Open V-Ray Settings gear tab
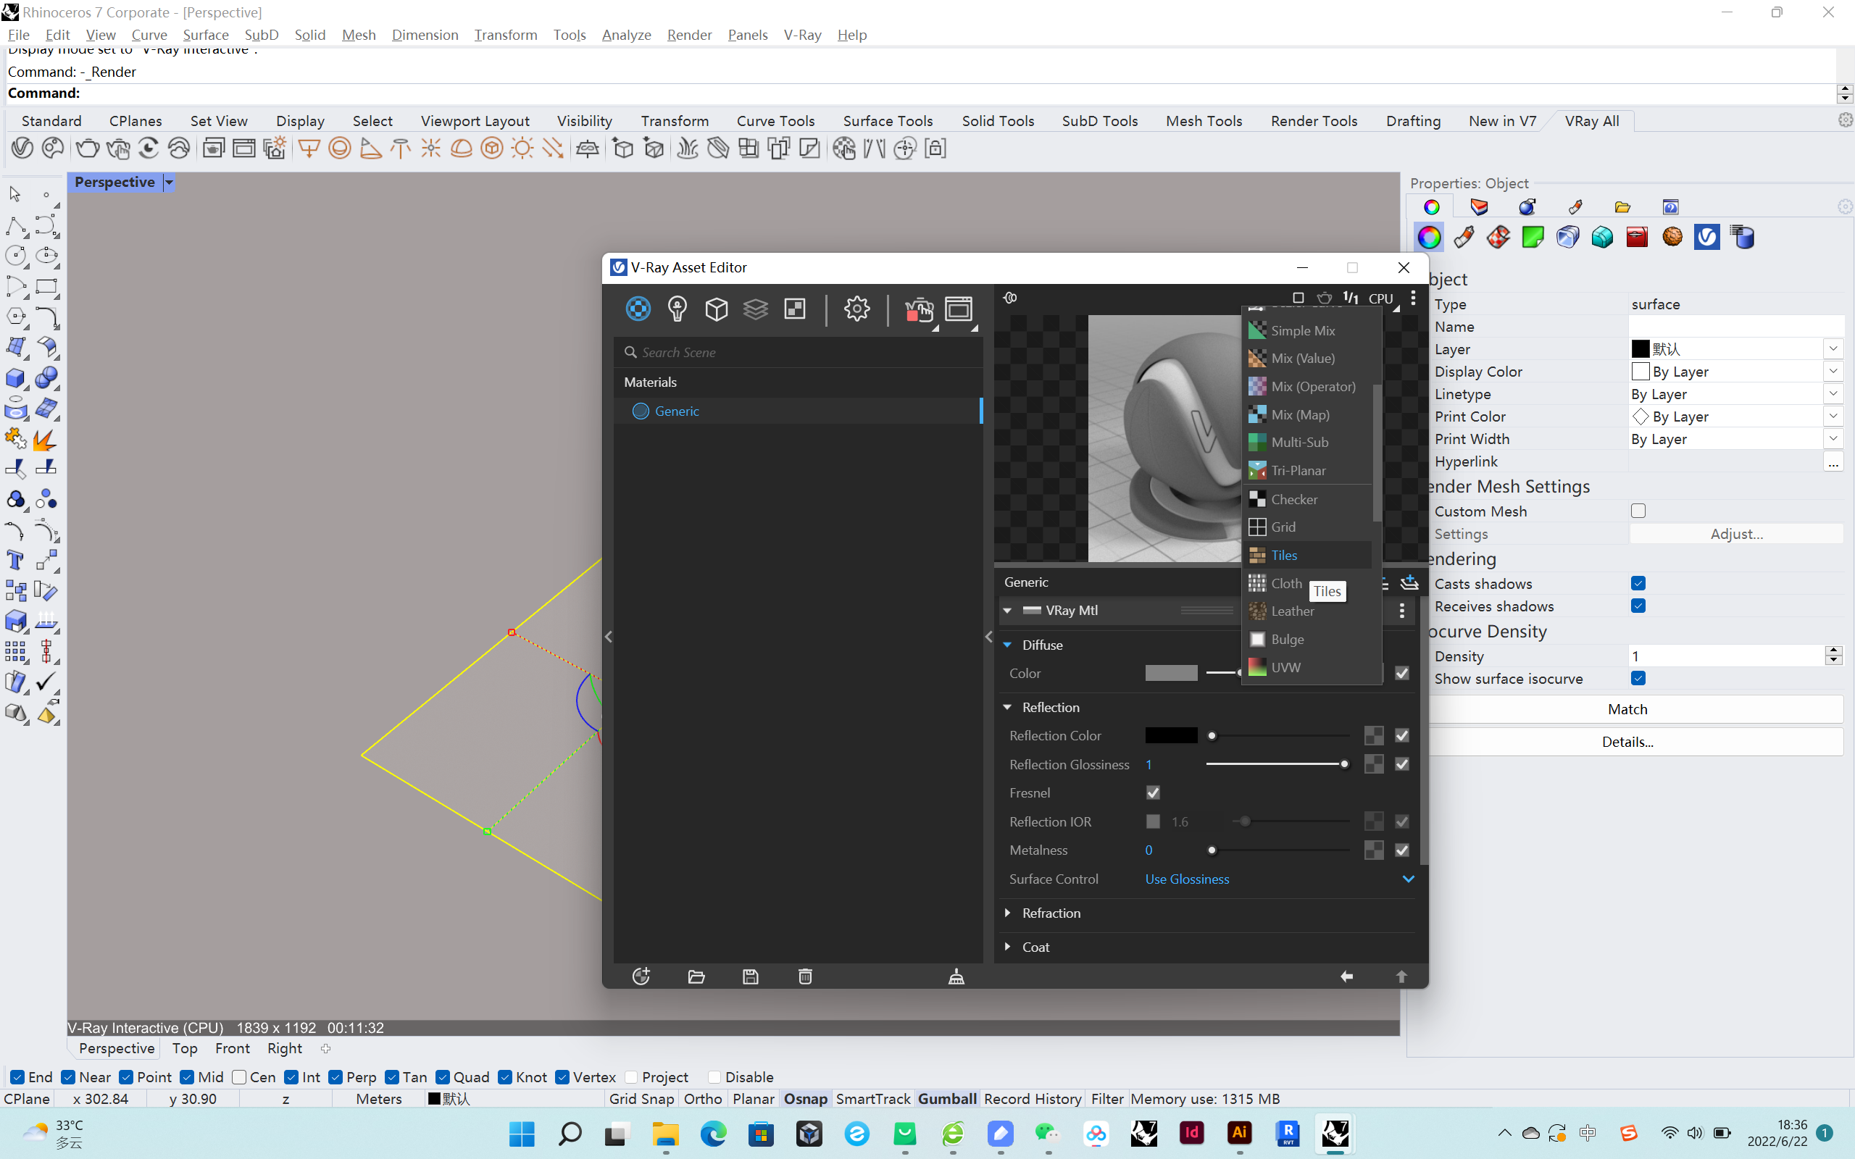This screenshot has height=1159, width=1855. tap(856, 309)
